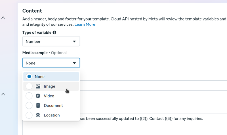Select the None radio button
The image size is (227, 135).
29,77
